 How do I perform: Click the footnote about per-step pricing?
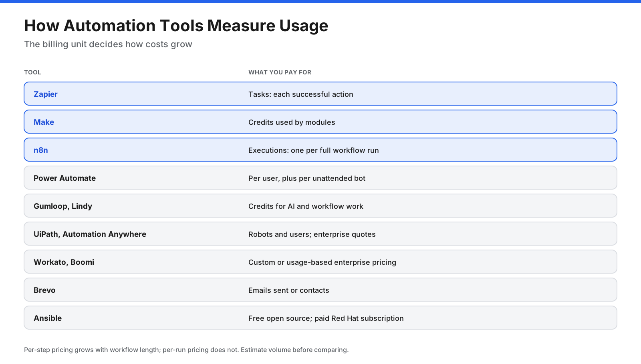[186, 350]
